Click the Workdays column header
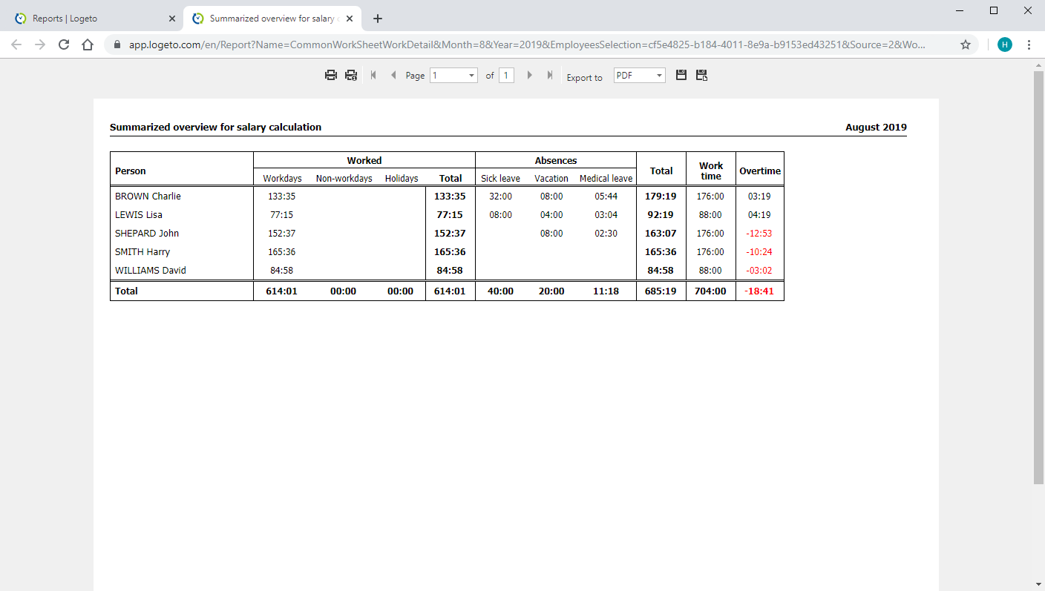The image size is (1045, 591). (282, 179)
